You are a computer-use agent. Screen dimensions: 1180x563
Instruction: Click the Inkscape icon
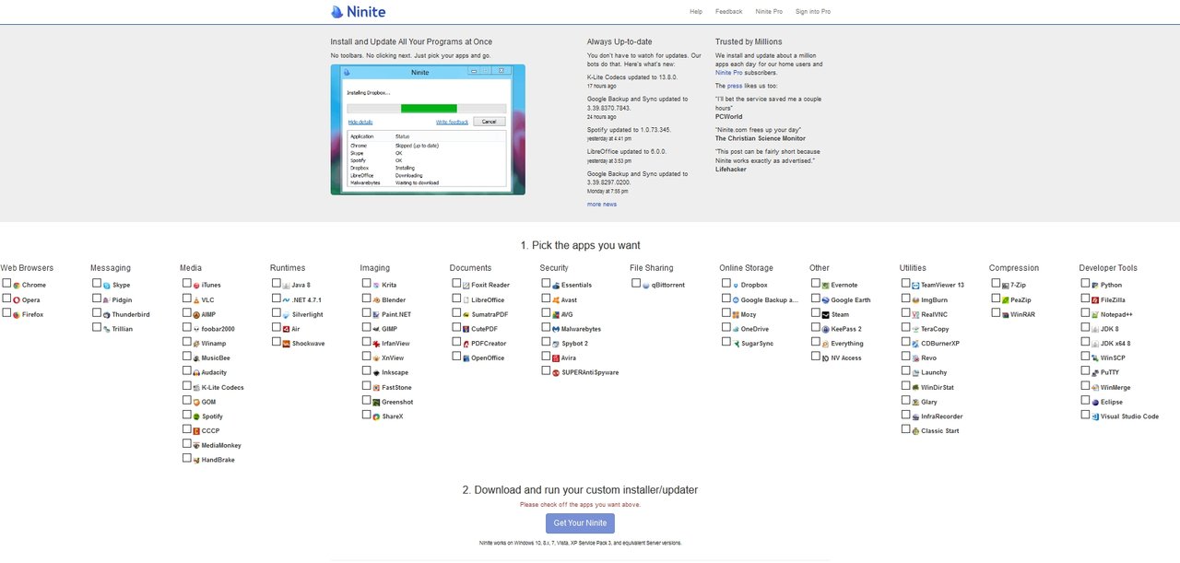click(376, 373)
